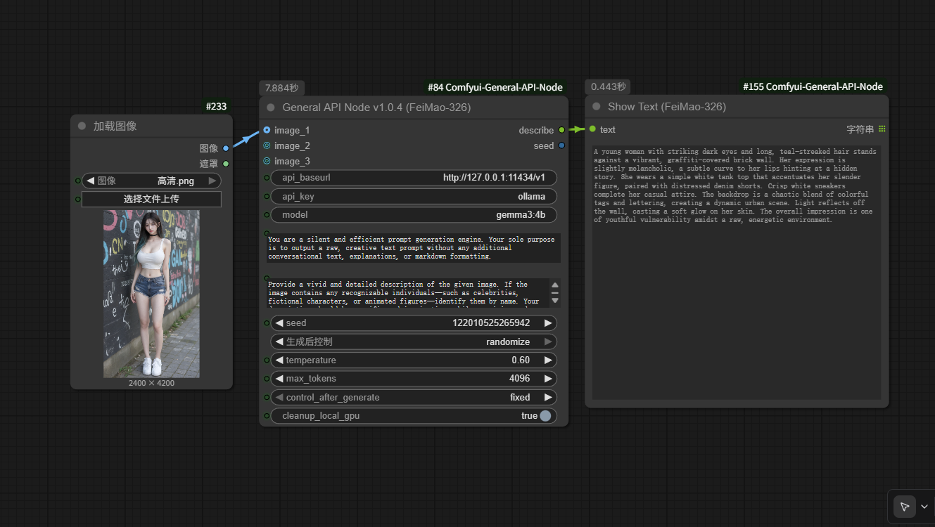Cycle 生成后控制 backward with left arrow
This screenshot has width=935, height=527.
tap(279, 341)
